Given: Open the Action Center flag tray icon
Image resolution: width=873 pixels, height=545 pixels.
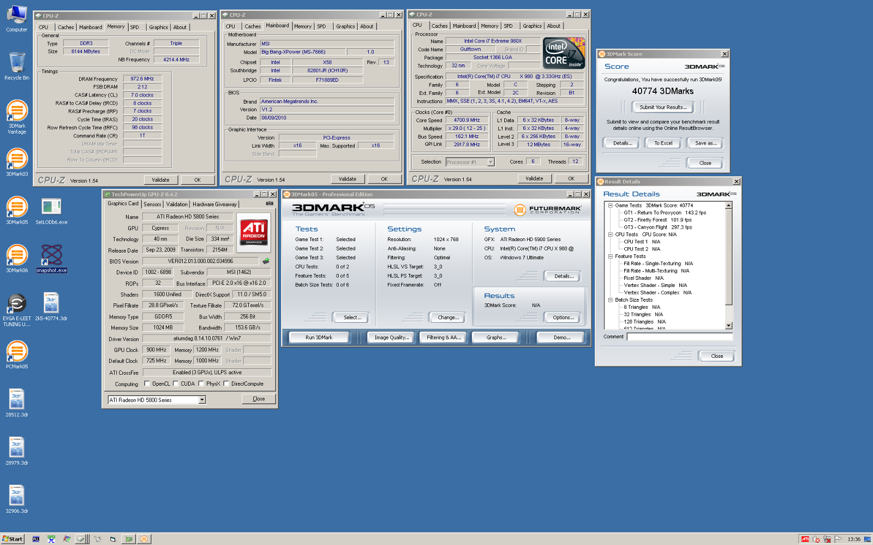Looking at the screenshot, I should (838, 539).
